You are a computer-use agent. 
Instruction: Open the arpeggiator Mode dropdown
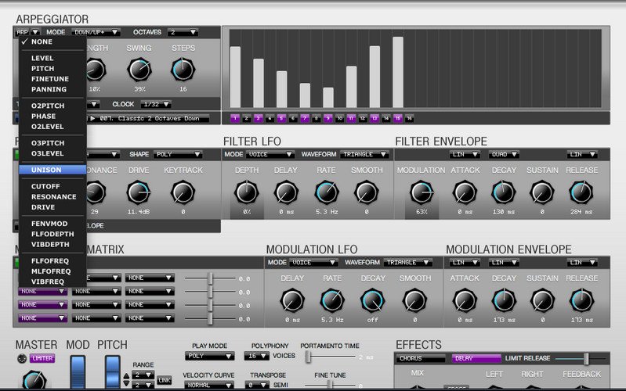(x=96, y=33)
